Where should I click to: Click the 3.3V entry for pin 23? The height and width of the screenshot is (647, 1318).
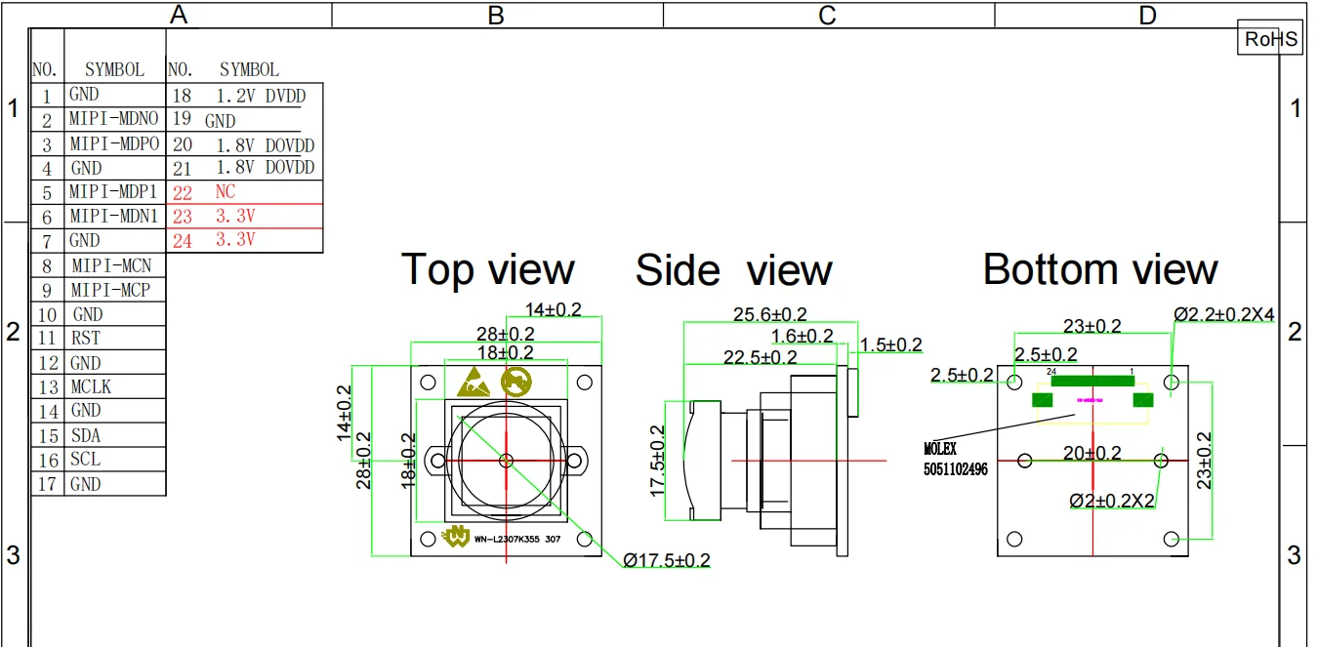tap(235, 216)
